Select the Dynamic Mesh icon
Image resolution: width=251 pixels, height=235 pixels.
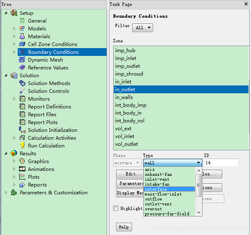point(22,60)
